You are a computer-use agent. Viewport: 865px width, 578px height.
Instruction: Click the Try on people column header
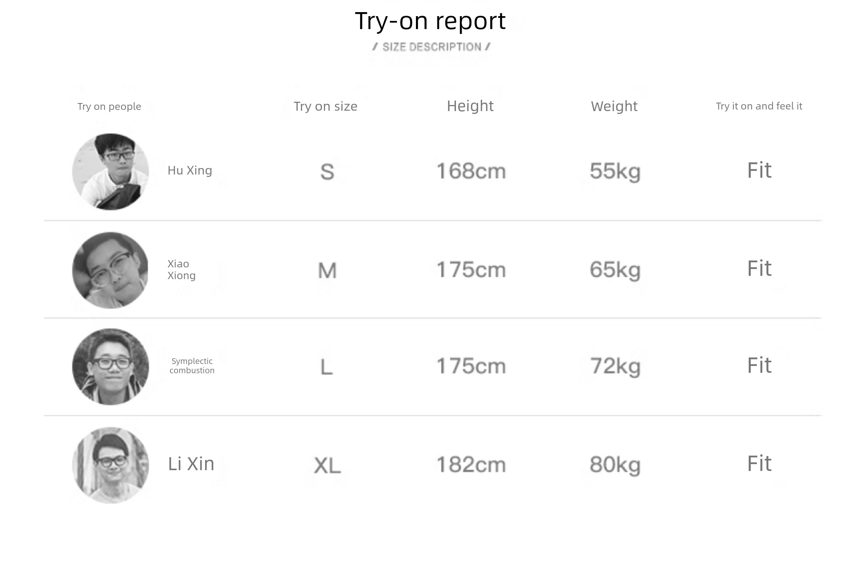(x=109, y=107)
